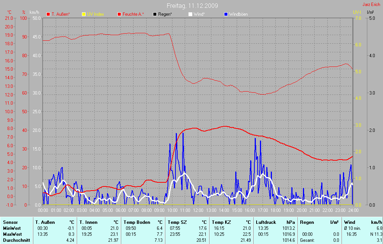Viewport: 383px width, 244px height.
Task: Click the red Feuchte A. legend swatch
Action: tap(120, 14)
